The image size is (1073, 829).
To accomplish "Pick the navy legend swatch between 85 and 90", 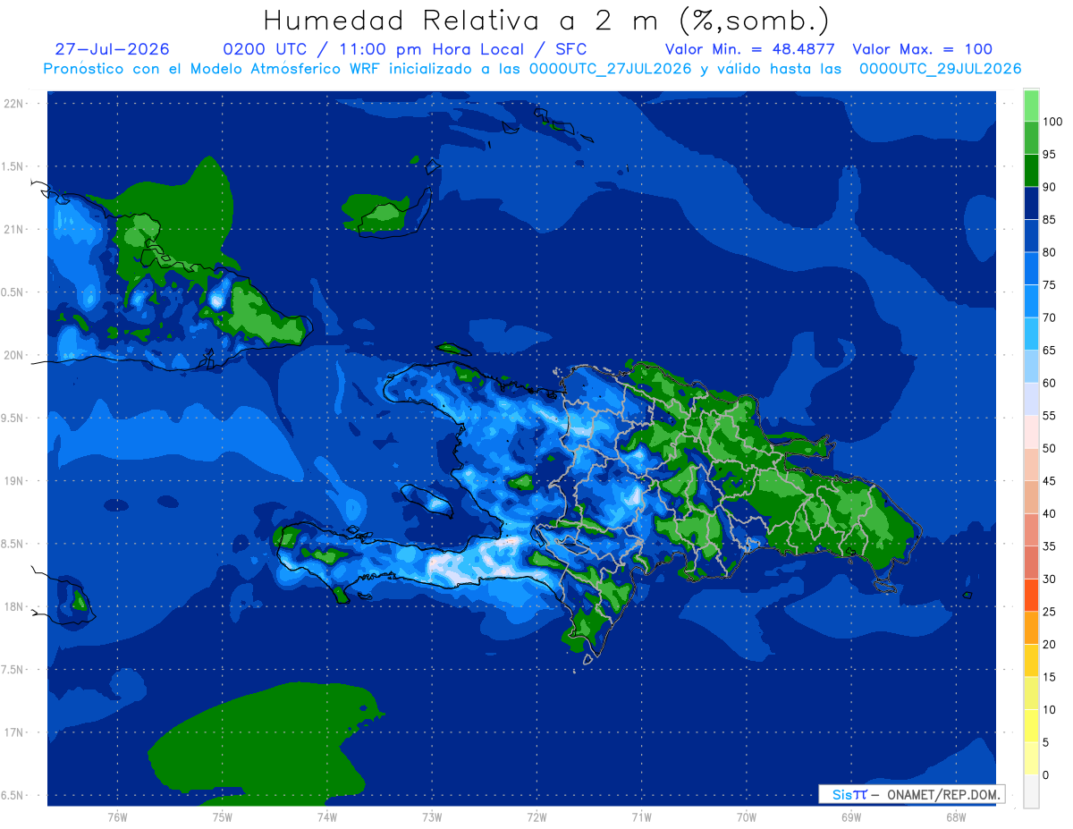I will click(x=1031, y=203).
